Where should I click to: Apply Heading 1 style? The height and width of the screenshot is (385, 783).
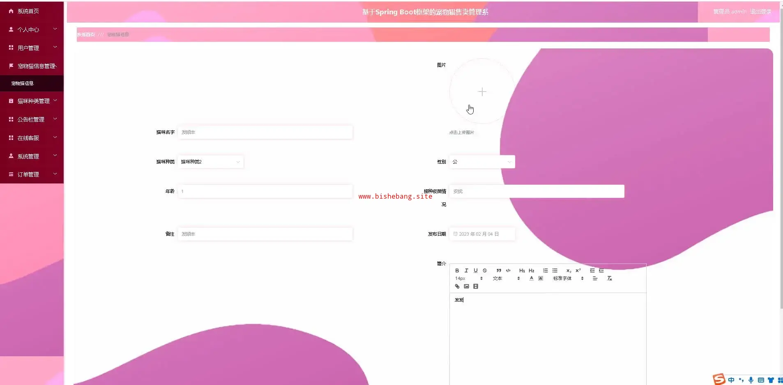coord(522,270)
